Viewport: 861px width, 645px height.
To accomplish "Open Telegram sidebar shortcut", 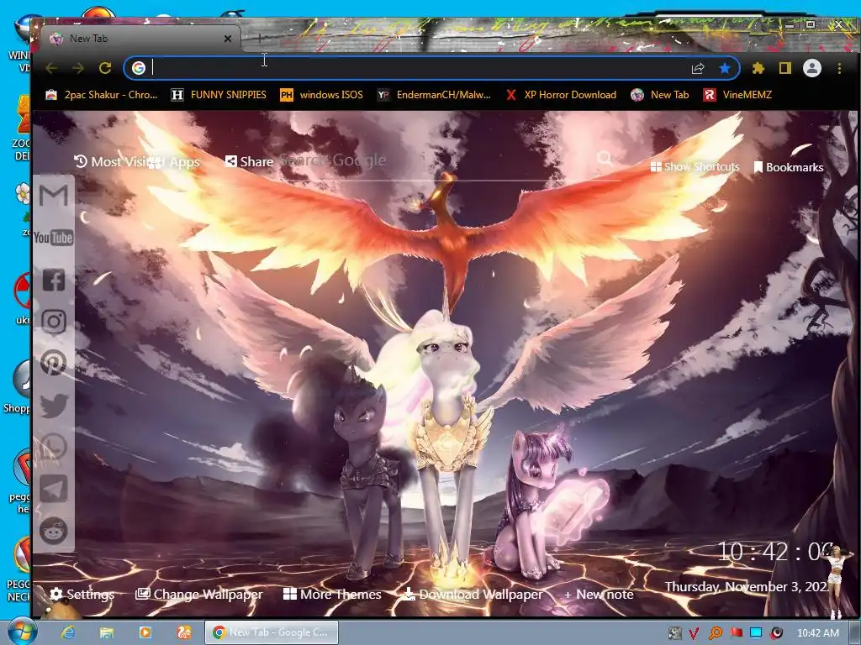I will click(x=53, y=489).
